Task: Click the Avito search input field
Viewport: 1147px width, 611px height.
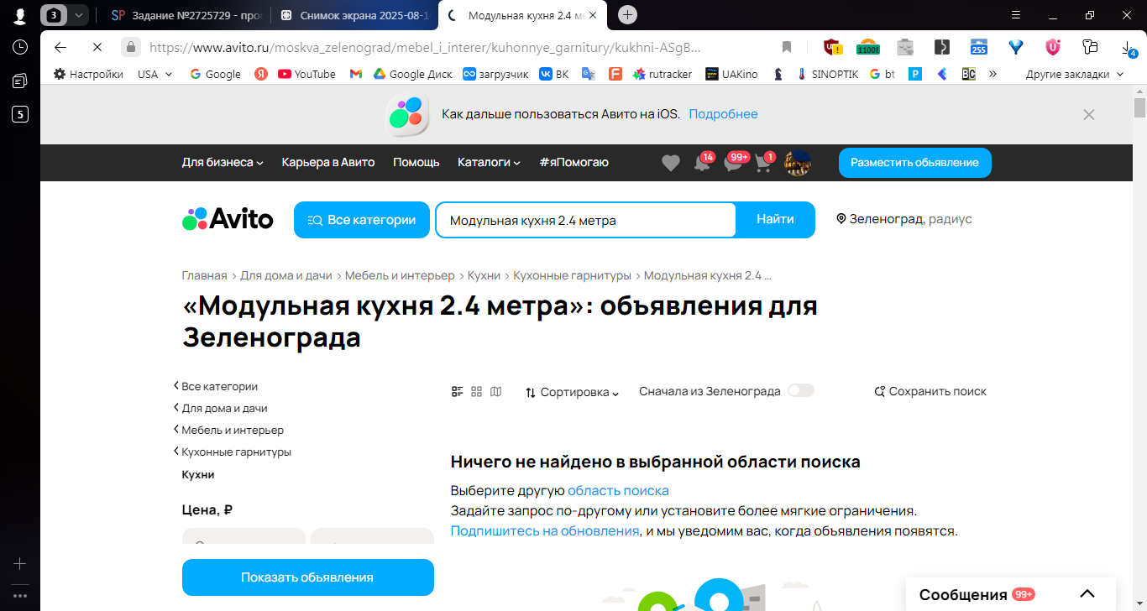Action: click(x=585, y=220)
